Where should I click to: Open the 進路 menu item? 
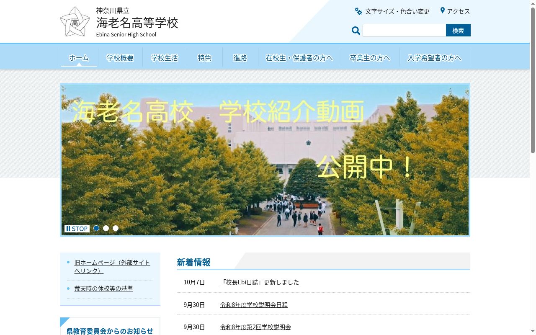[x=240, y=58]
